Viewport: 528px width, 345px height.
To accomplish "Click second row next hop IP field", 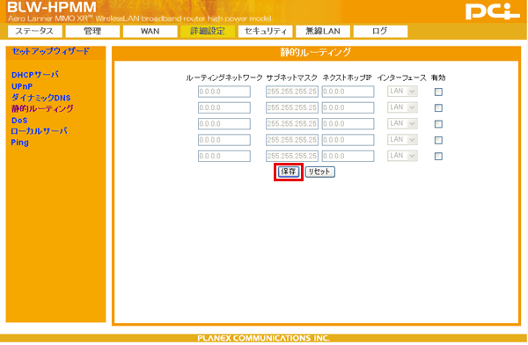I will point(348,107).
